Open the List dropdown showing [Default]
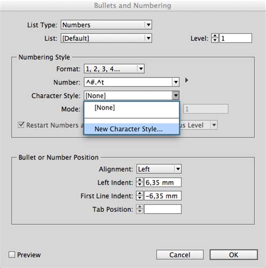The height and width of the screenshot is (268, 266). click(x=106, y=38)
